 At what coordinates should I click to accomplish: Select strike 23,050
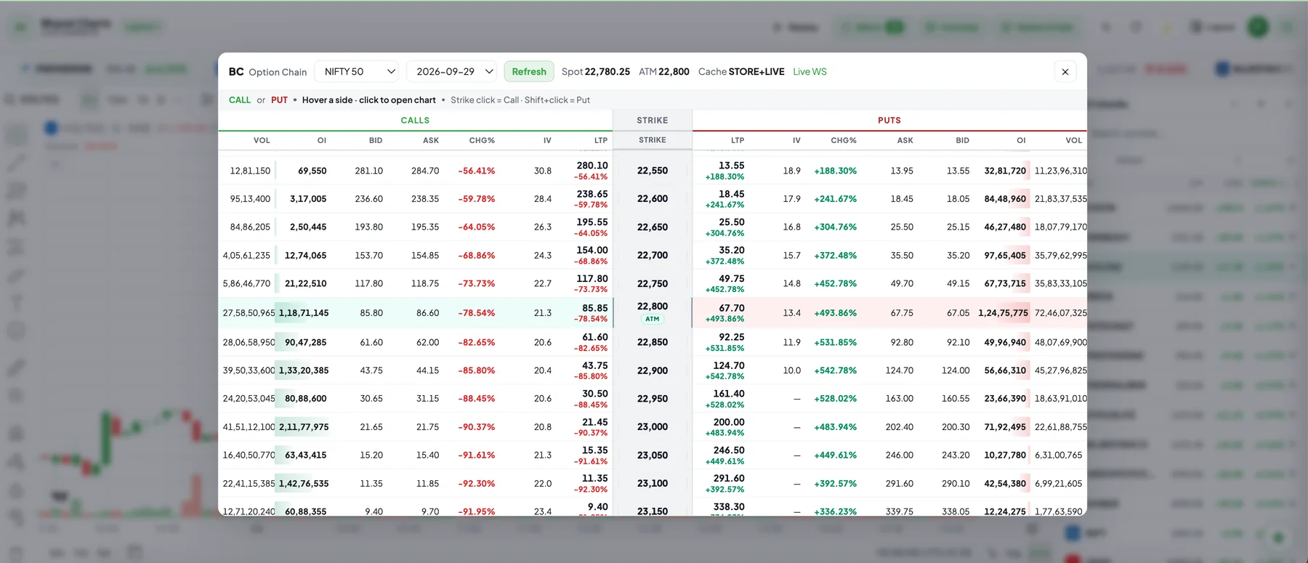pyautogui.click(x=653, y=455)
